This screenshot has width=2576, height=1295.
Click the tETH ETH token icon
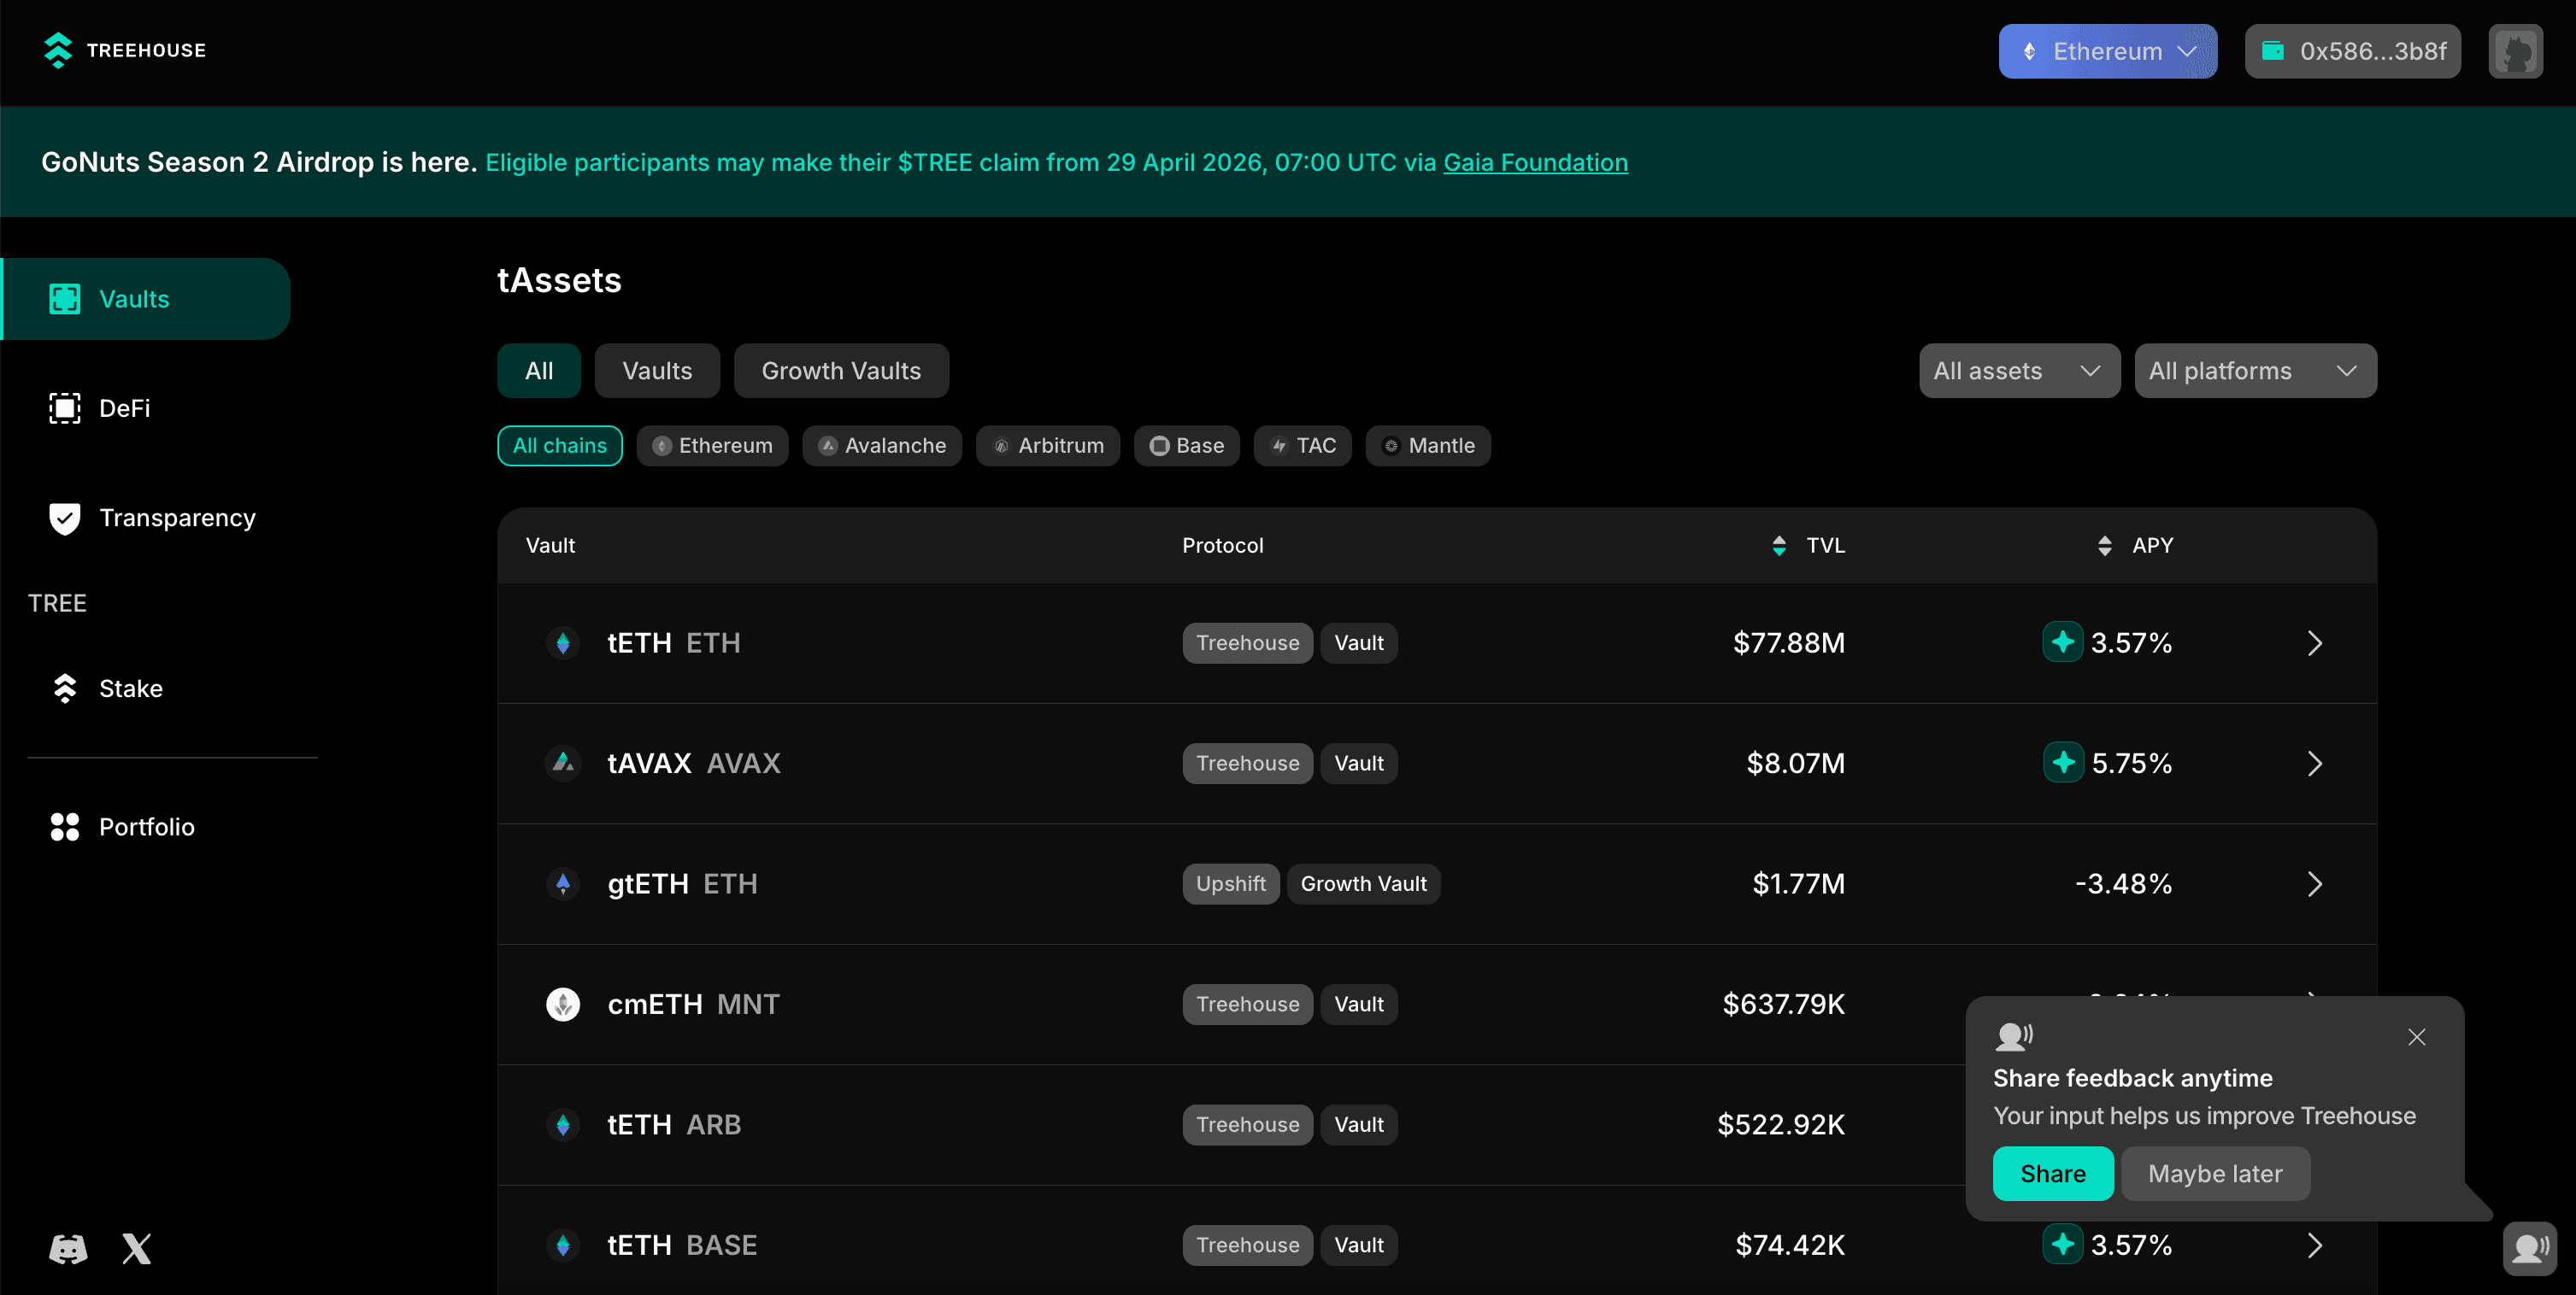[x=563, y=642]
